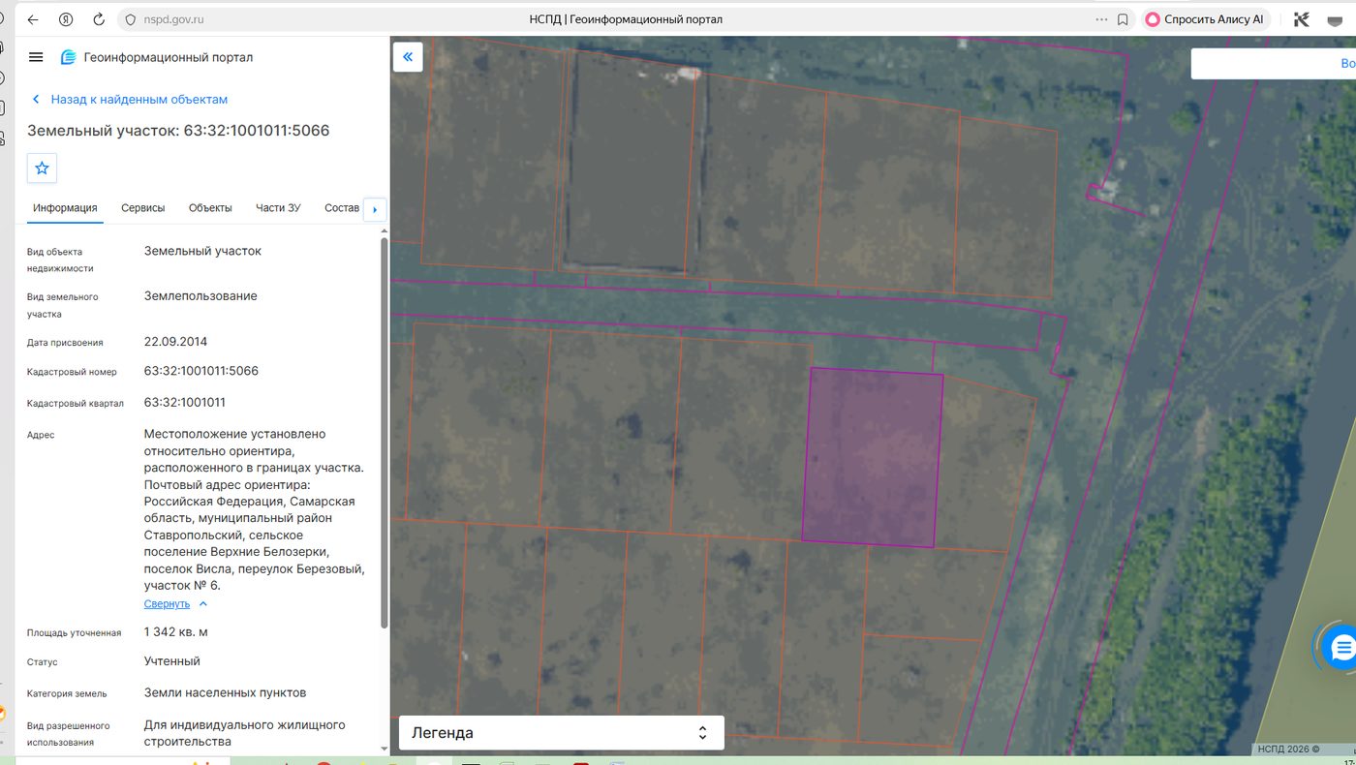Show more tabs using the right arrow
1356x765 pixels.
click(375, 209)
